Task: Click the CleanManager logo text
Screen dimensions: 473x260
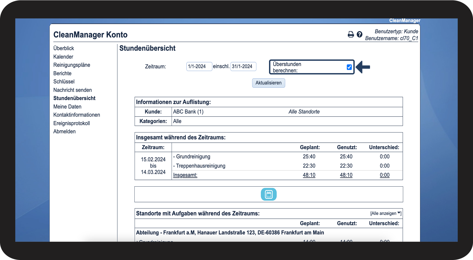Action: click(x=404, y=21)
